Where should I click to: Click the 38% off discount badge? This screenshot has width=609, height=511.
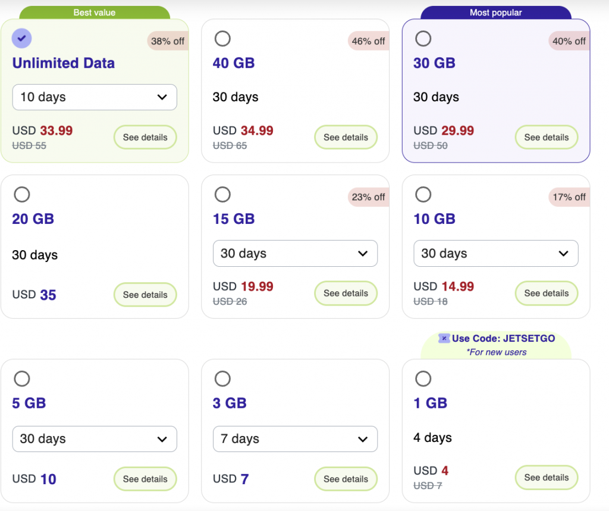[x=168, y=41]
